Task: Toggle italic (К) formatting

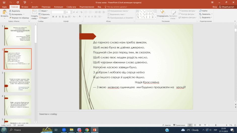Action: point(56,17)
